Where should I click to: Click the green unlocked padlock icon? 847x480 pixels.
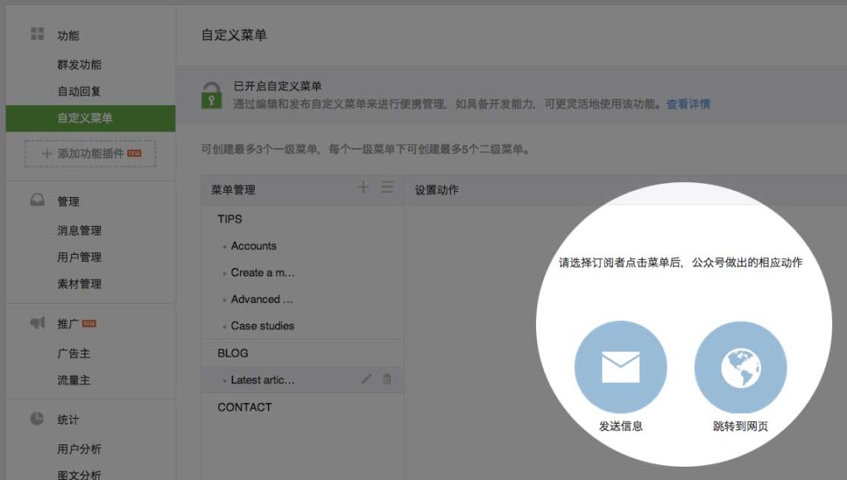[x=212, y=94]
